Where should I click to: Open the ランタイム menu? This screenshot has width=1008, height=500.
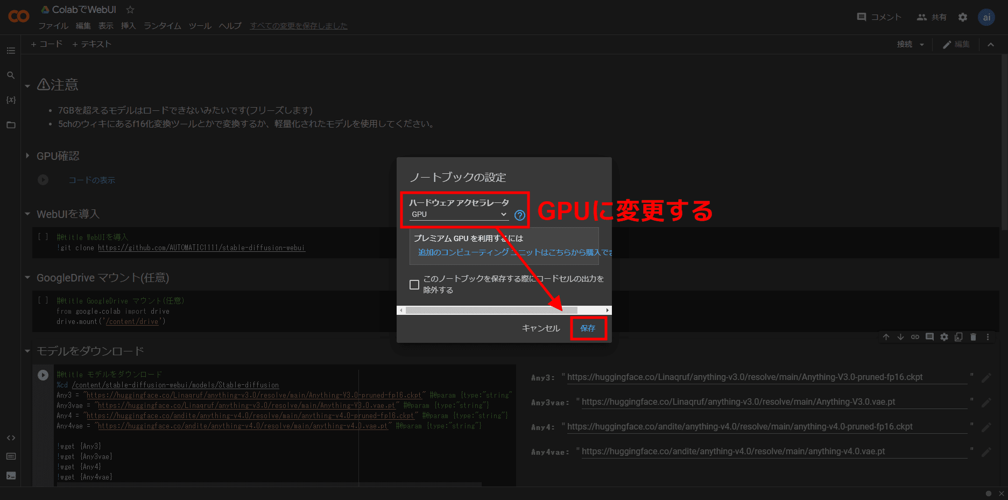pyautogui.click(x=162, y=26)
